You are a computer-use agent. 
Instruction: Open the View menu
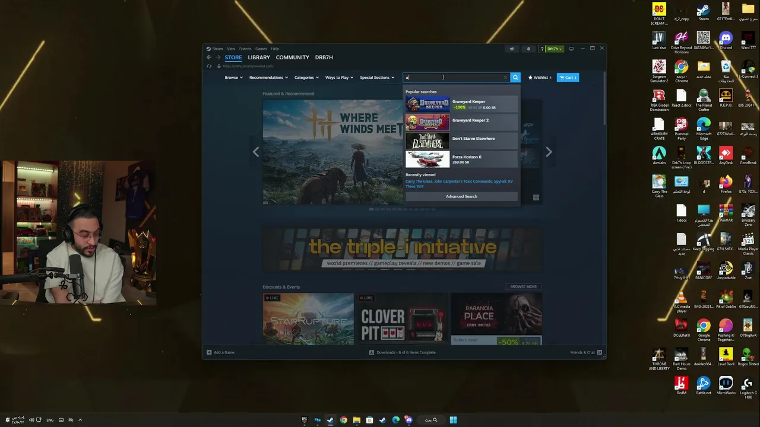pos(231,49)
